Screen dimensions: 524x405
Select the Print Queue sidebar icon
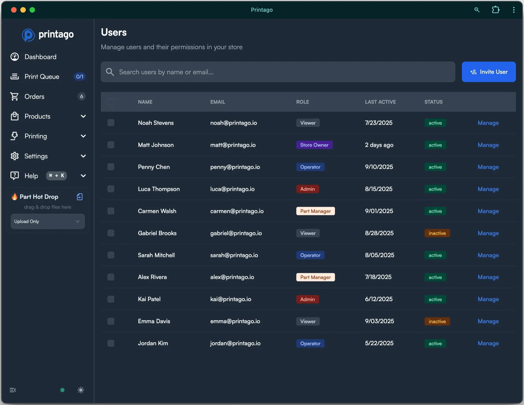coord(15,77)
